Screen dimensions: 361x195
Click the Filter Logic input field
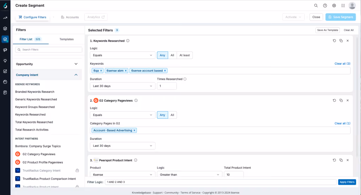click(x=221, y=182)
